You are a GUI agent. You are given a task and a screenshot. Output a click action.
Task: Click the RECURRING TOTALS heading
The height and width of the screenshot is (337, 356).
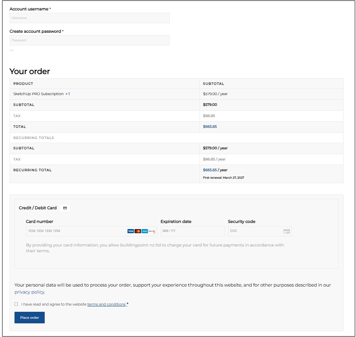tap(34, 138)
